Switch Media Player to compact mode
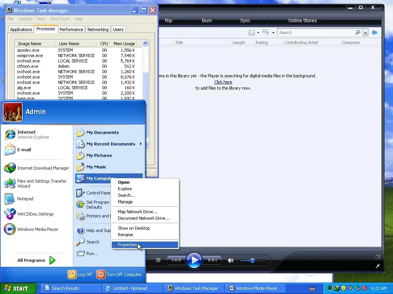Image resolution: width=393 pixels, height=294 pixels. [378, 266]
